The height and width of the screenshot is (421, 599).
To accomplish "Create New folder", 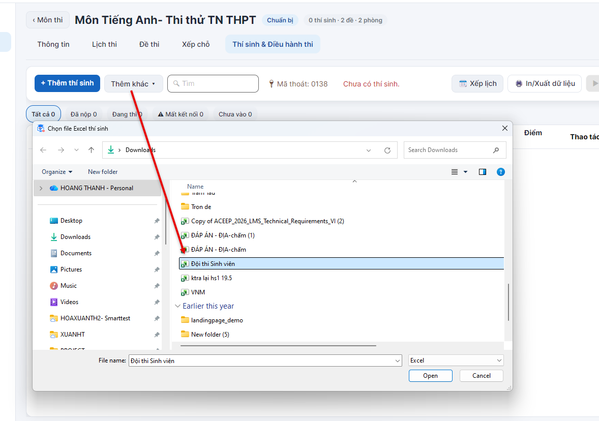I will [x=103, y=172].
